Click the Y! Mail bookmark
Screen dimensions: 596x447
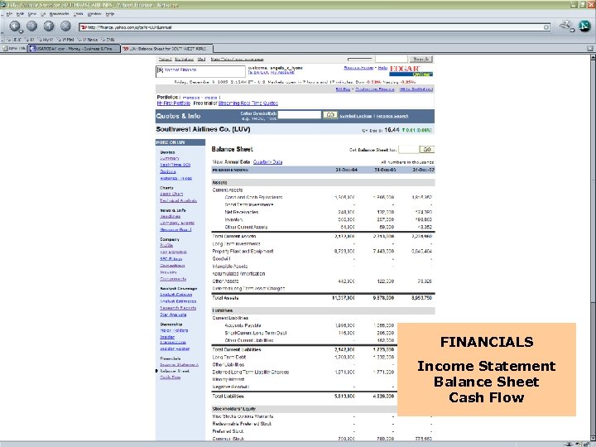(x=65, y=40)
